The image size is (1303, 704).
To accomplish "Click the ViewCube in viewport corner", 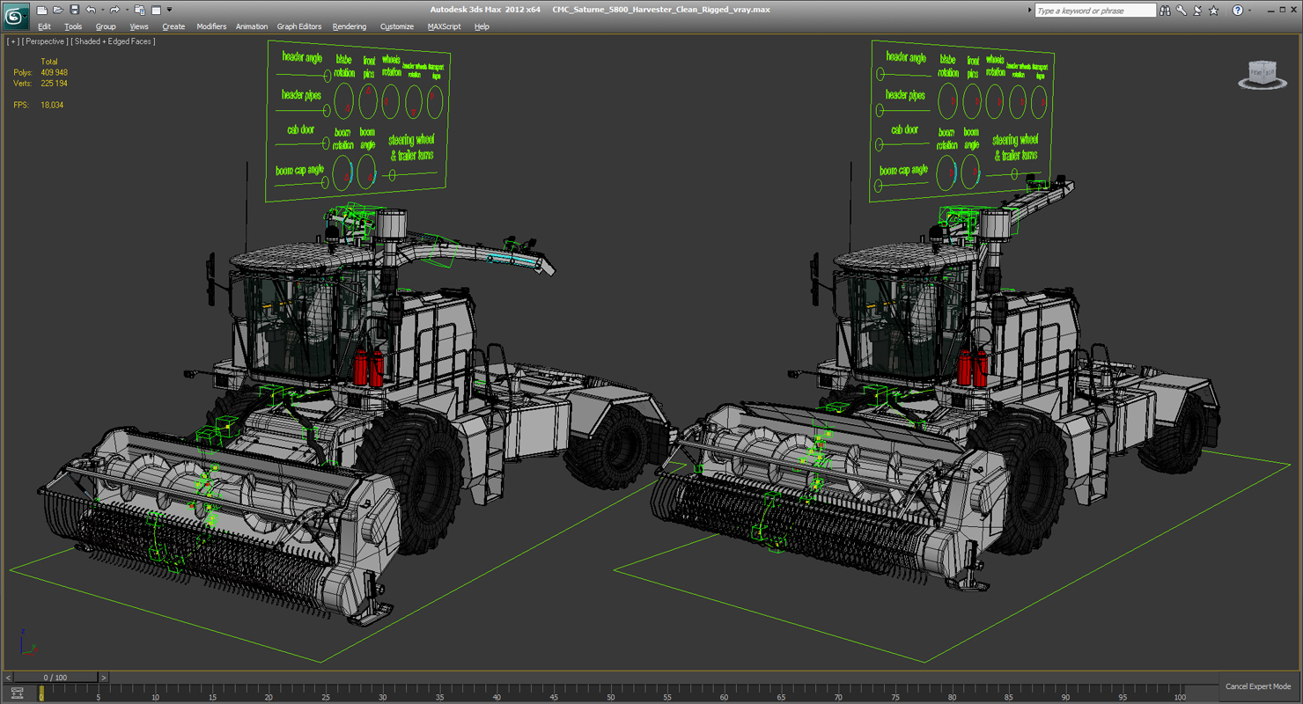I will [x=1263, y=75].
